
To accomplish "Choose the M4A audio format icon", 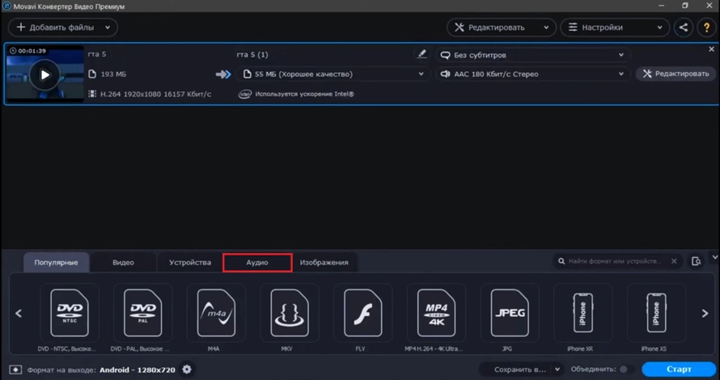I will click(216, 313).
